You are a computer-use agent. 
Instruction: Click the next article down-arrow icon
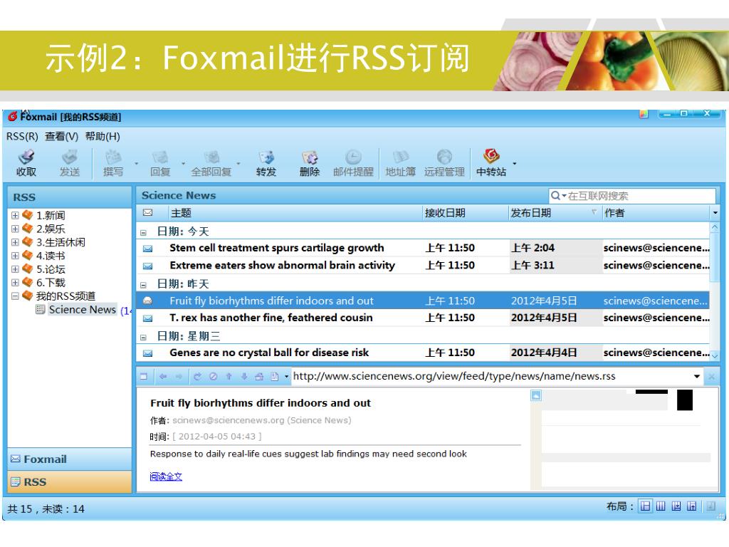coord(244,377)
